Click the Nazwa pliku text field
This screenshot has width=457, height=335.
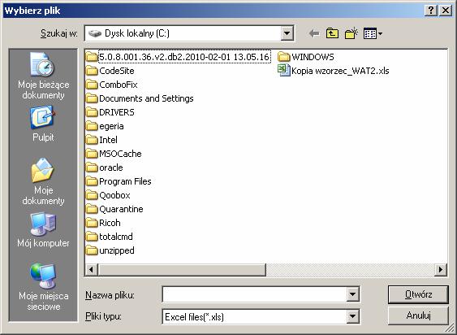(254, 294)
